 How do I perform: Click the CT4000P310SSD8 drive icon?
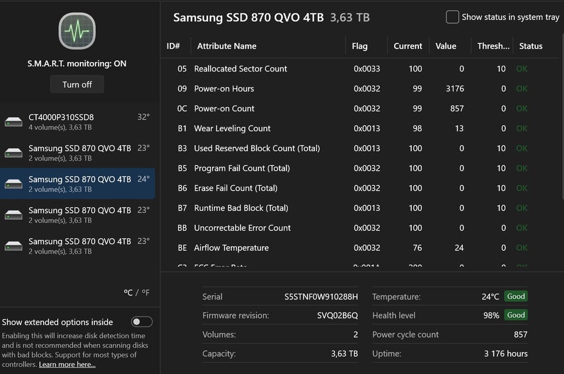14,122
